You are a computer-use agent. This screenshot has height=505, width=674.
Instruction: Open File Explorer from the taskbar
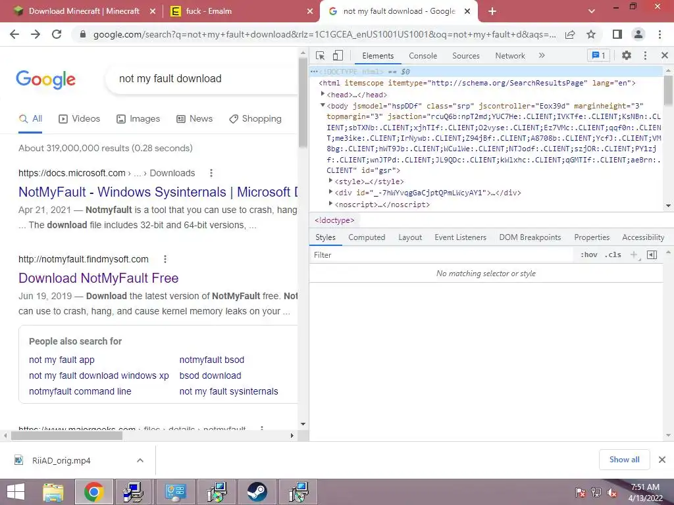point(53,492)
